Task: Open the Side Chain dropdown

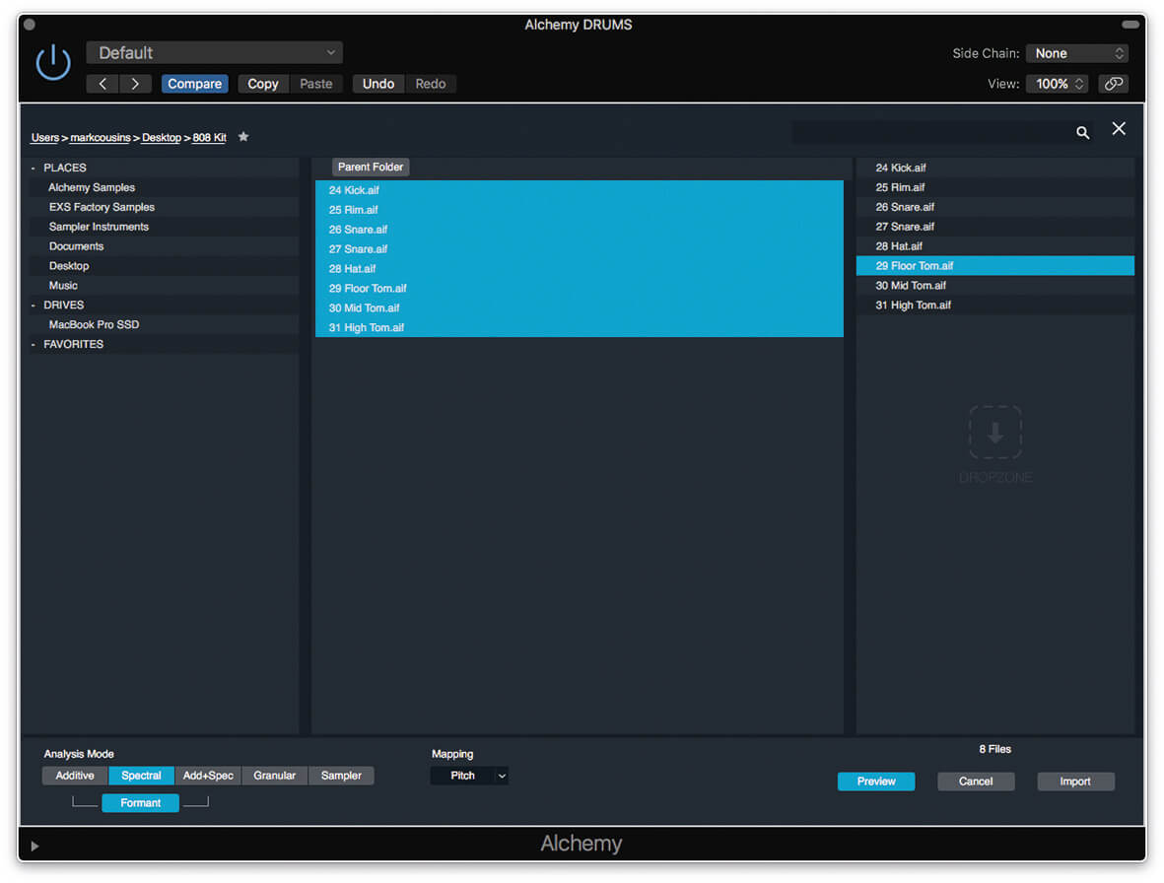Action: [1077, 53]
